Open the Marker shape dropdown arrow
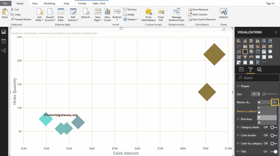The image size is (280, 156). tap(275, 102)
